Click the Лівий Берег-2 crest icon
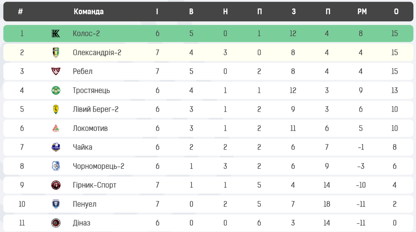 coord(56,109)
